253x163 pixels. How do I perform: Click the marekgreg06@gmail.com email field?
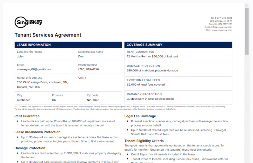[34, 69]
